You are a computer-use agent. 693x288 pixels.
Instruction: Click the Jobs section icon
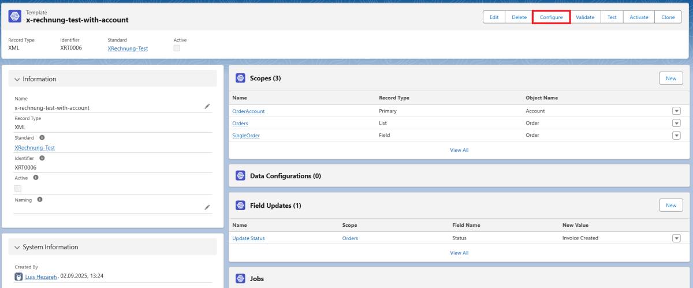(x=240, y=279)
